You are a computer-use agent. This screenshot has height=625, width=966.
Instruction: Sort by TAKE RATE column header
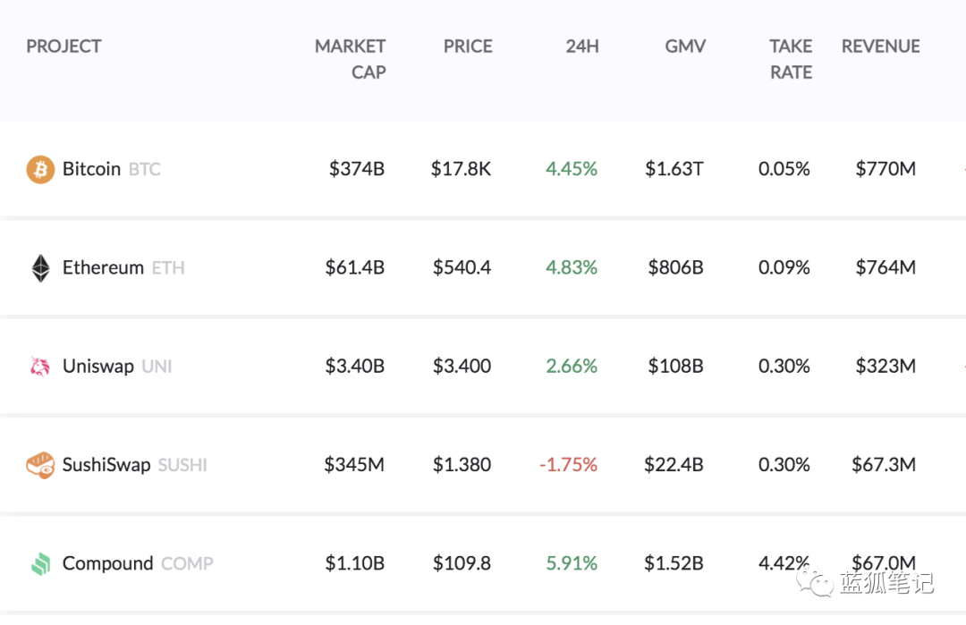tap(791, 59)
